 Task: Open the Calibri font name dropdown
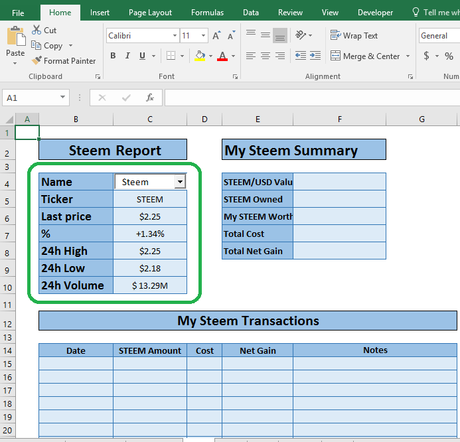pyautogui.click(x=175, y=35)
